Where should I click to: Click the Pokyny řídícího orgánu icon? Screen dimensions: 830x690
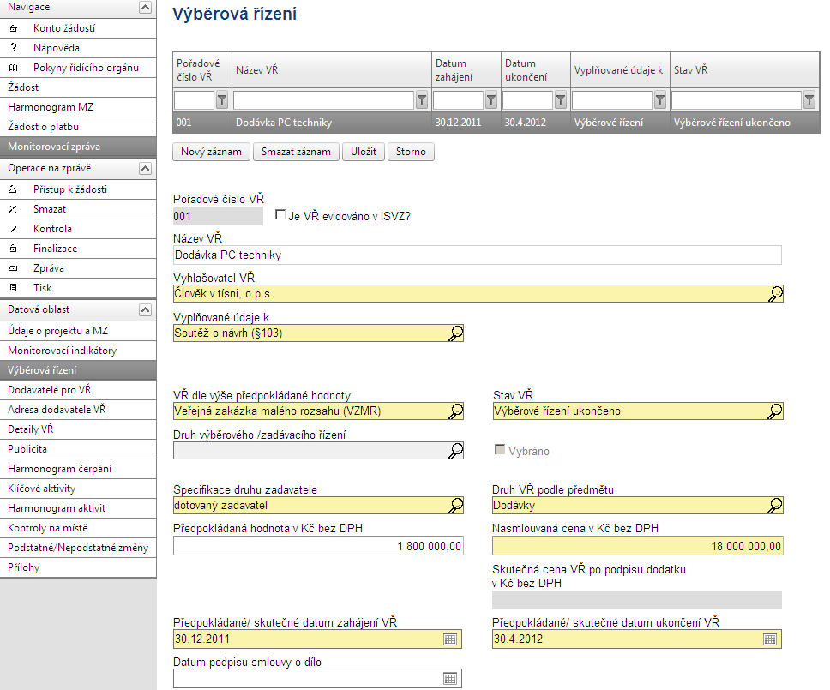14,68
